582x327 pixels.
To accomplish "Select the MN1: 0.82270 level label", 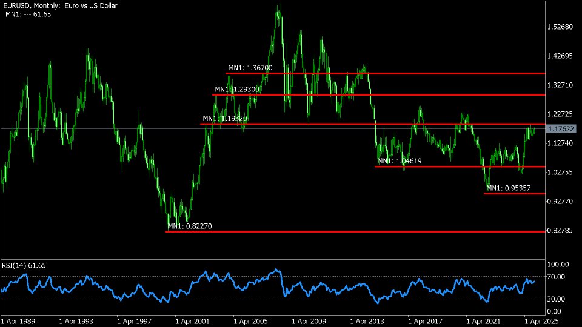I will 190,226.
